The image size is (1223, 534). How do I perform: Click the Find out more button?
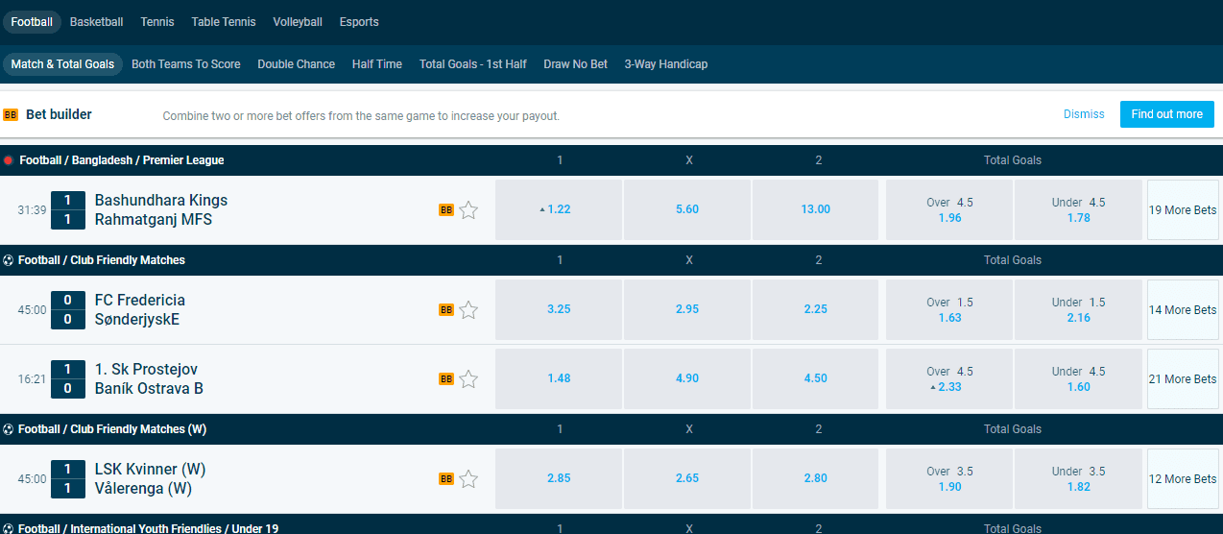click(x=1166, y=114)
